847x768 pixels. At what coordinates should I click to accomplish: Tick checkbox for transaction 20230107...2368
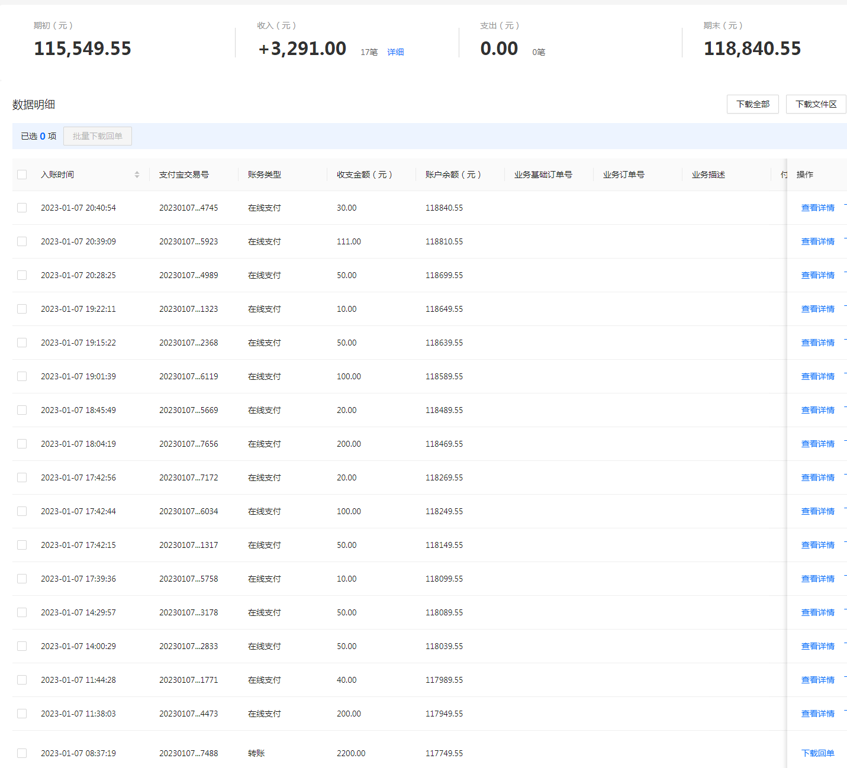22,343
